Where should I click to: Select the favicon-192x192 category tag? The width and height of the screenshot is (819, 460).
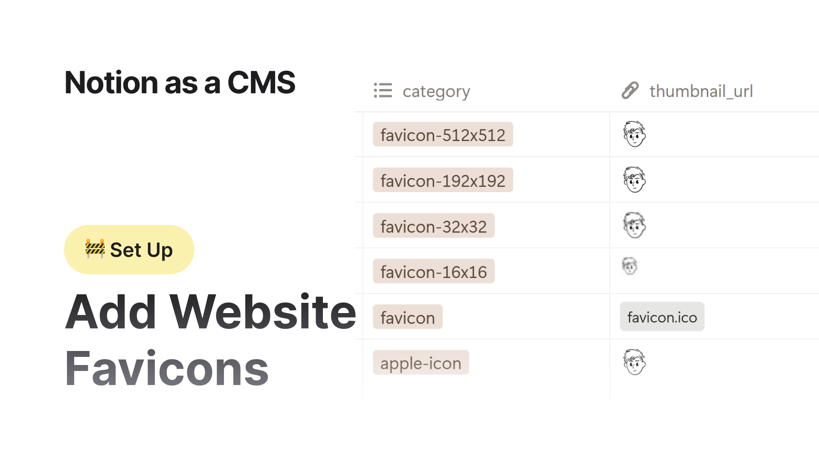pyautogui.click(x=443, y=180)
